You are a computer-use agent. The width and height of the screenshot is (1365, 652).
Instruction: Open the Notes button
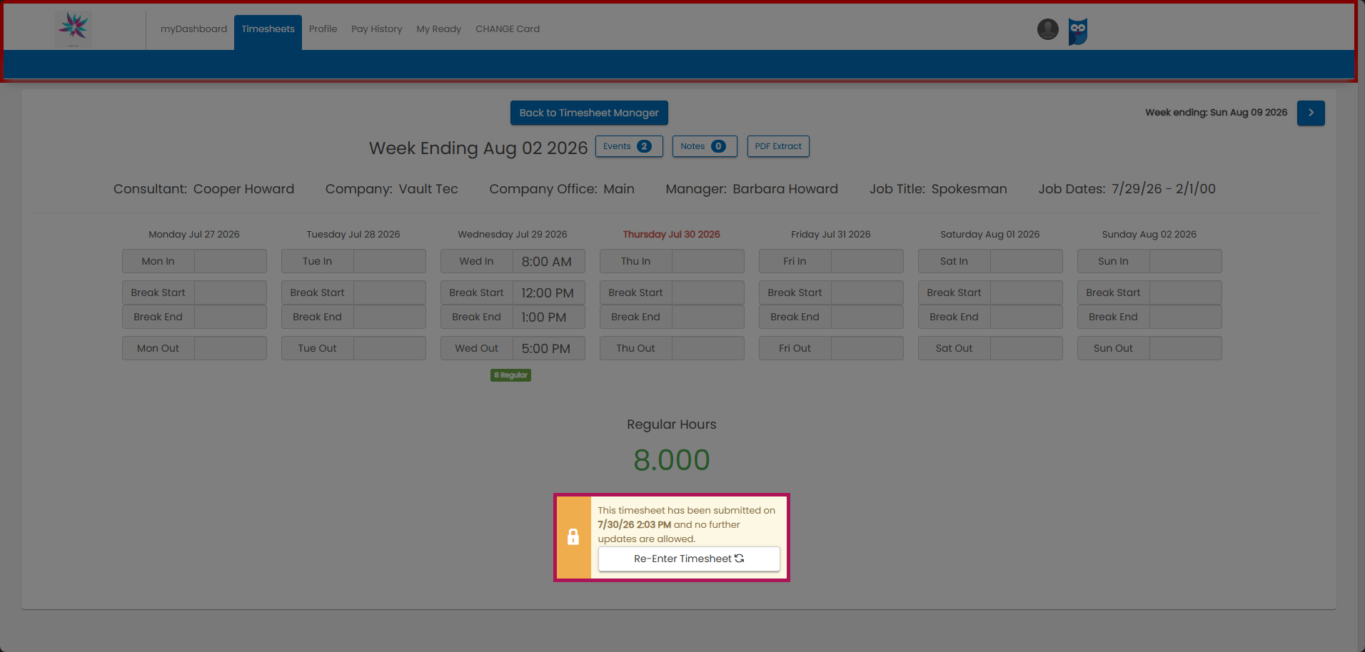(705, 146)
